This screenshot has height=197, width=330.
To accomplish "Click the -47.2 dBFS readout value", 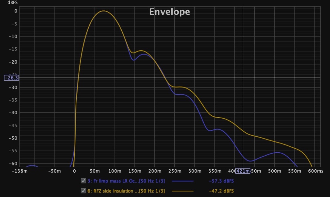I will [221, 191].
